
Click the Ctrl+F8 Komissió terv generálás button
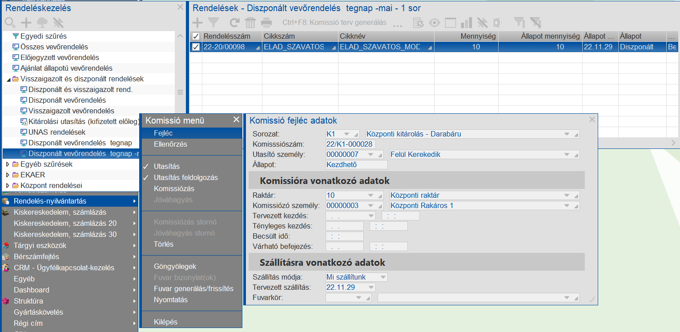pyautogui.click(x=334, y=22)
